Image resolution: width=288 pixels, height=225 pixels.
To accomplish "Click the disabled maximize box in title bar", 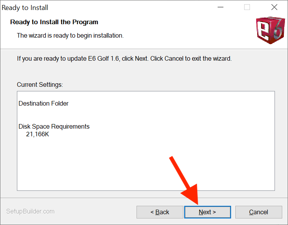I will point(247,7).
